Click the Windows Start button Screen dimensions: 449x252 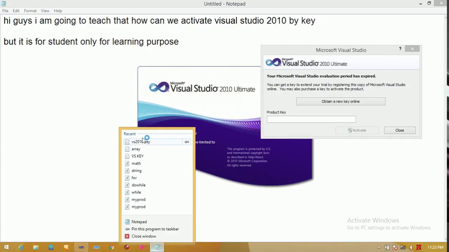[x=6, y=247]
